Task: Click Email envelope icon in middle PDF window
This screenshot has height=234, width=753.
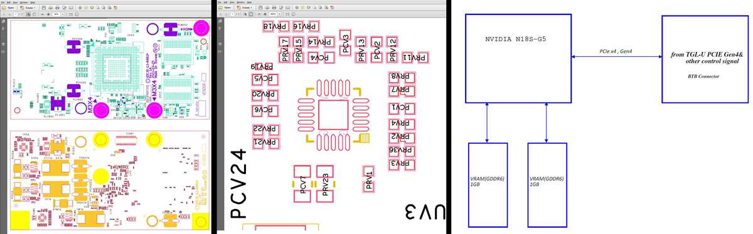Action: [287, 8]
